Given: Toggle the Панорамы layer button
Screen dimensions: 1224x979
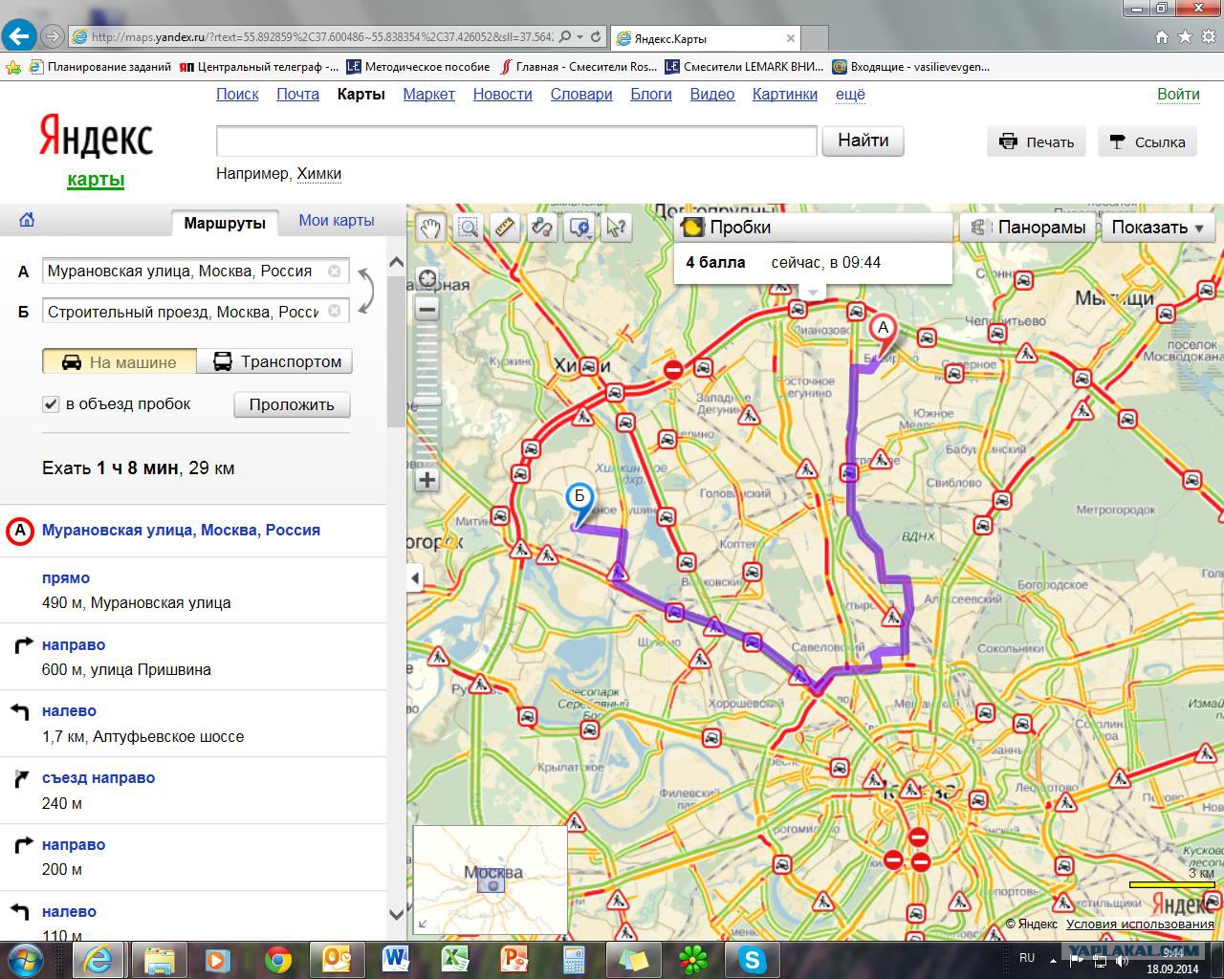Looking at the screenshot, I should pos(1028,228).
